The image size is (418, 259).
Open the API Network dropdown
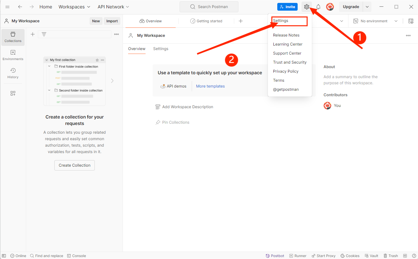(113, 7)
